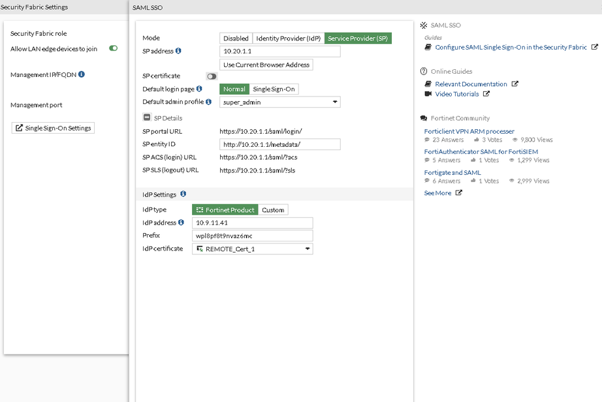Collapse the SP Details section
Screen dimensions: 602x402
point(148,118)
